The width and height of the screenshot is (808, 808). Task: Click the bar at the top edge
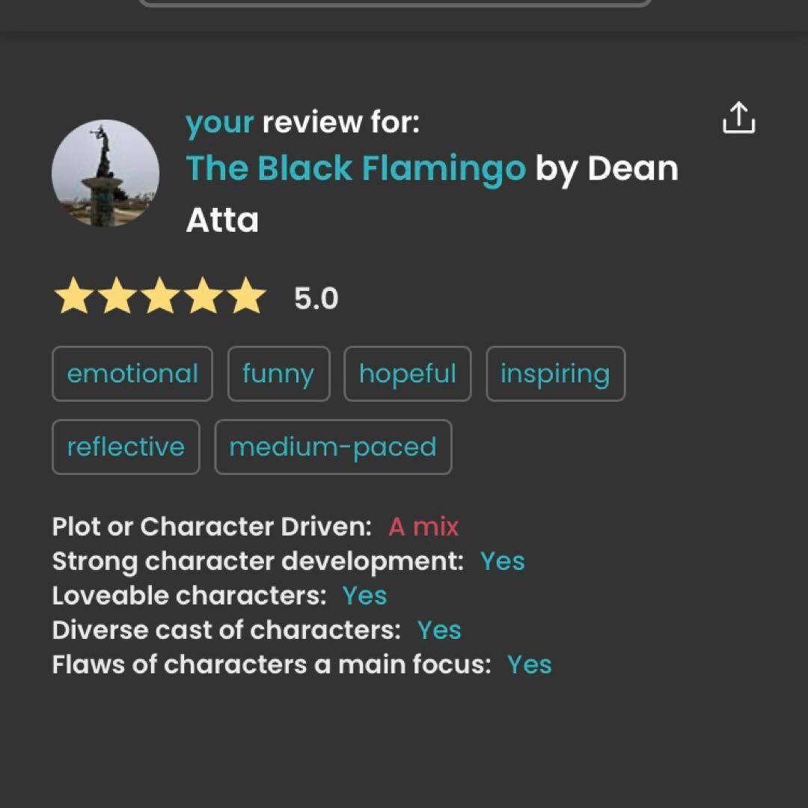tap(395, 2)
